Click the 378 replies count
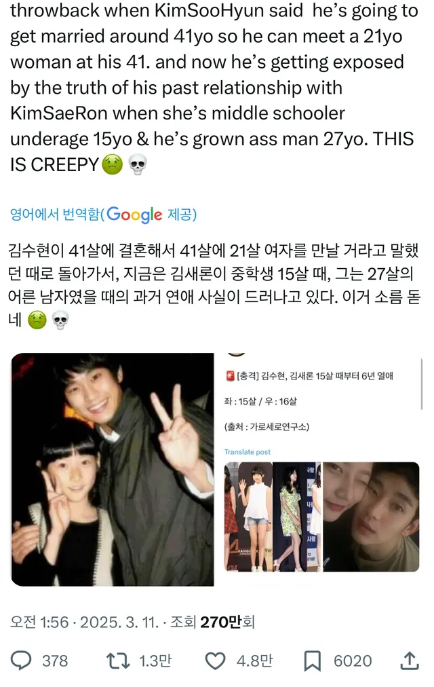Image resolution: width=434 pixels, height=687 pixels. (55, 661)
